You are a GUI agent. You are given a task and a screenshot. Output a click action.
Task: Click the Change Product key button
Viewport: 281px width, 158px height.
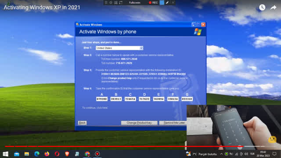pos(139,123)
